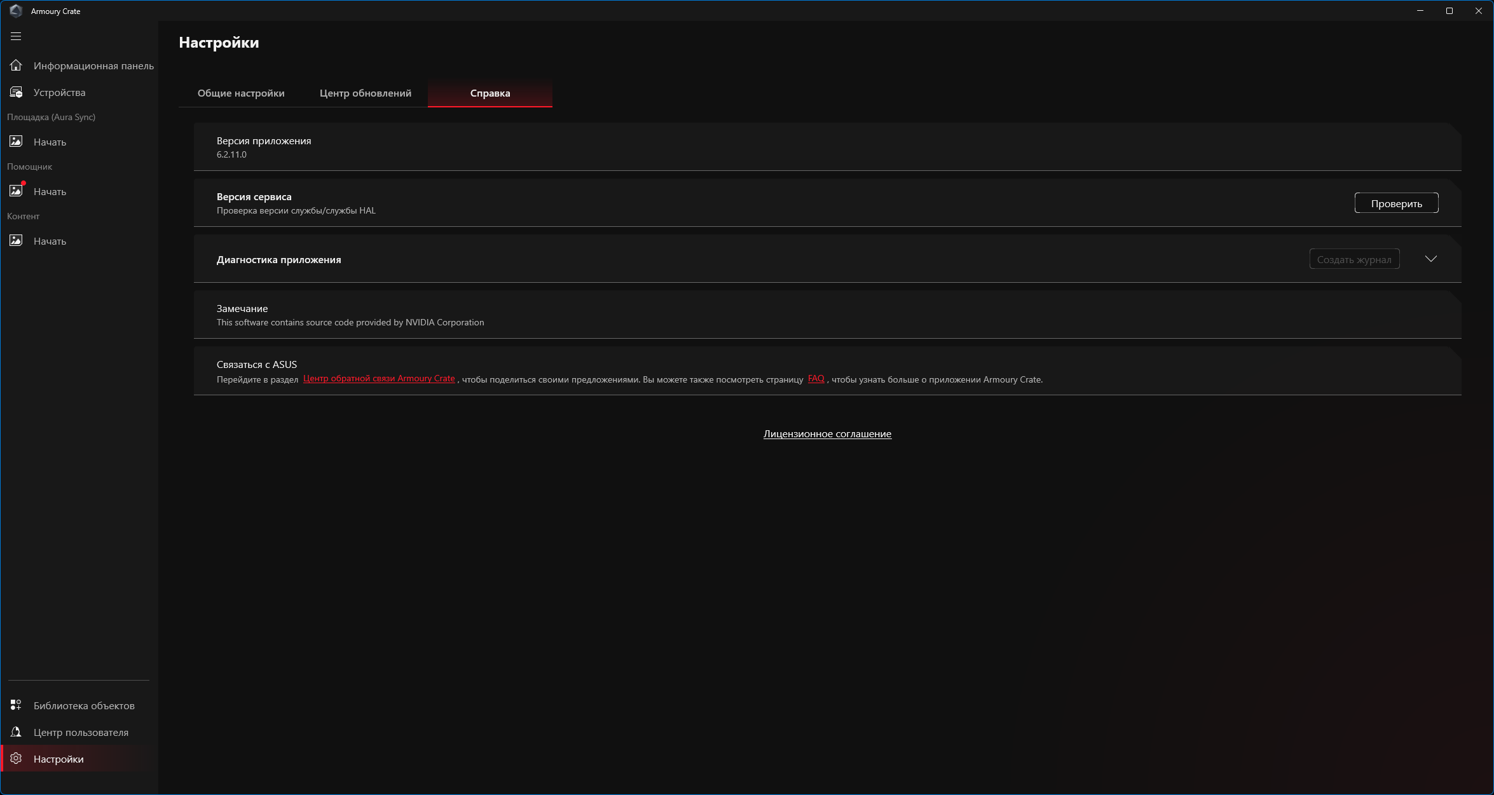The width and height of the screenshot is (1494, 795).
Task: Click the Библиотека объектов icon
Action: tap(16, 705)
